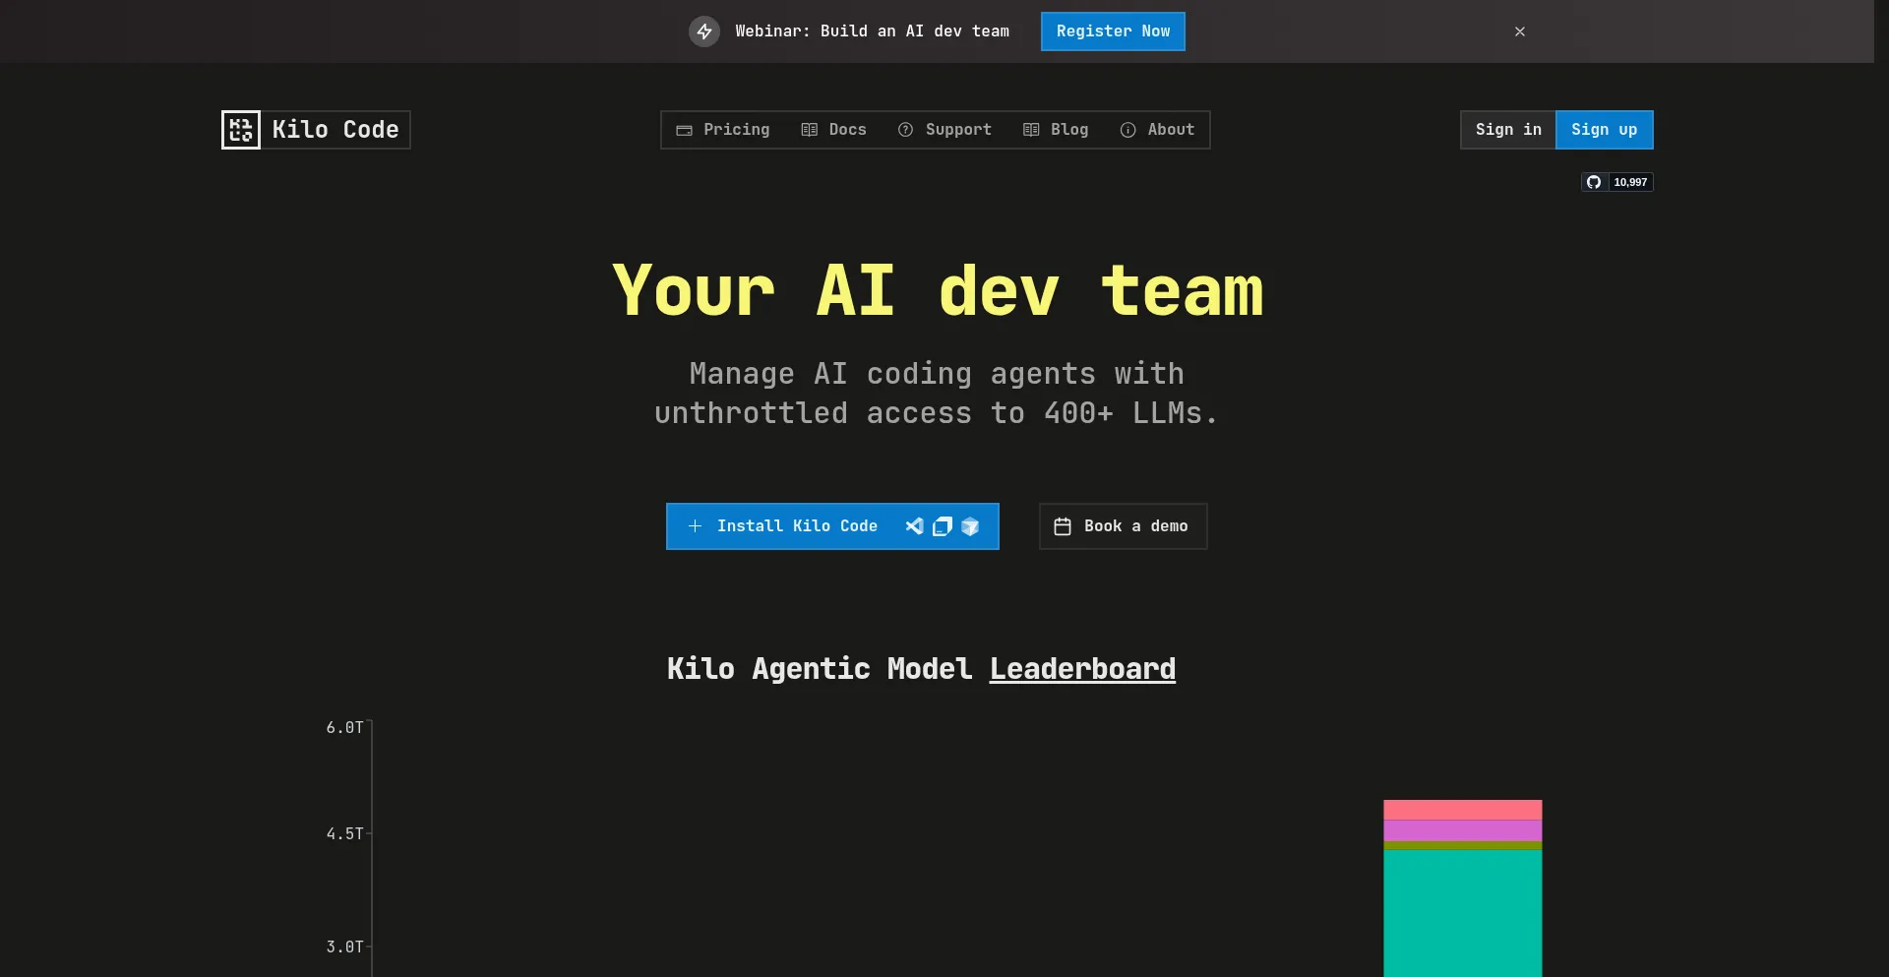Click the Kilo Code logo icon
The width and height of the screenshot is (1889, 977).
(241, 130)
